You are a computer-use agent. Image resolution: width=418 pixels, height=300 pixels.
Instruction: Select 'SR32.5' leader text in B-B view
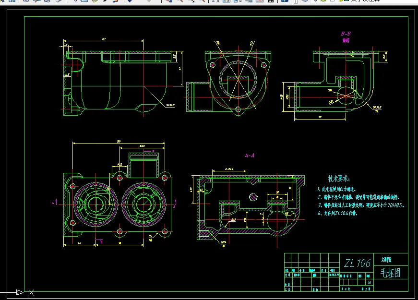click(x=377, y=107)
